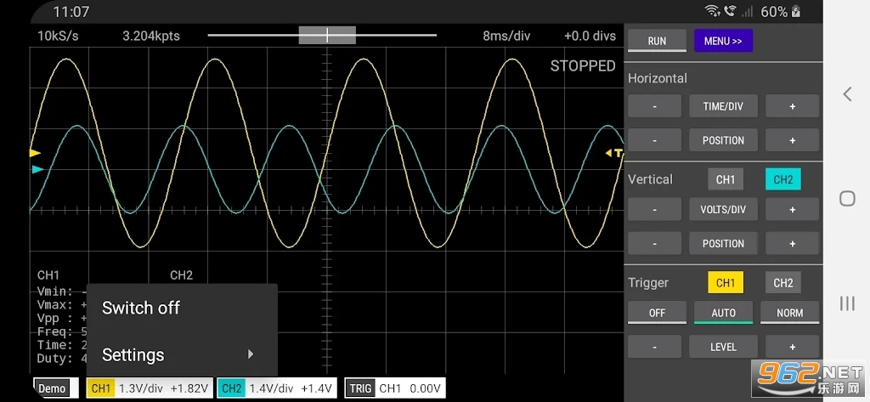Increase trigger LEVEL with plus button
Screen dimensions: 870x402
click(792, 347)
